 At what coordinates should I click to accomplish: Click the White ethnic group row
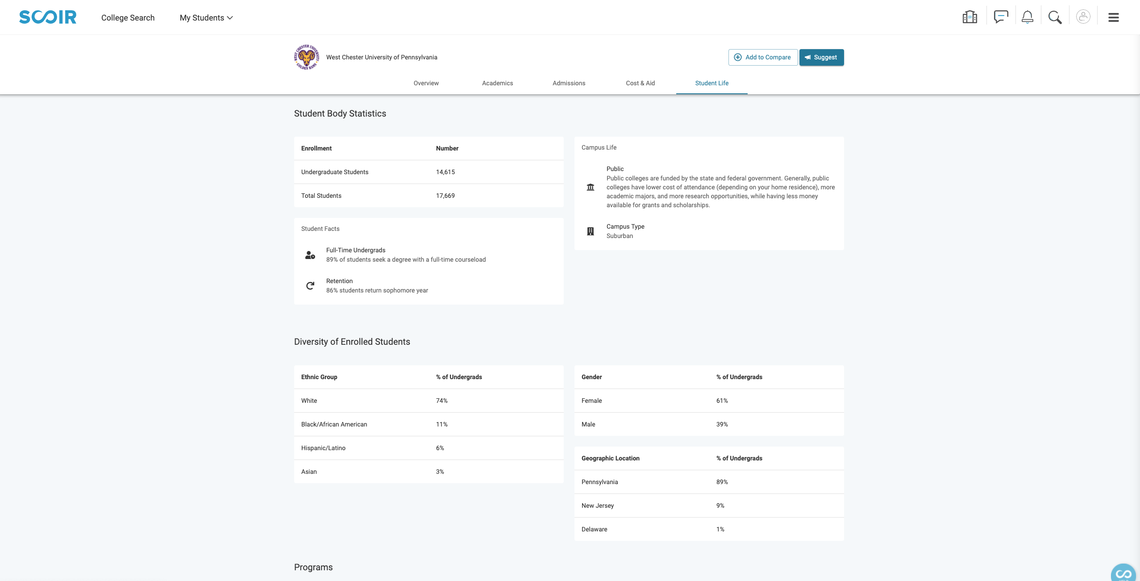[429, 401]
